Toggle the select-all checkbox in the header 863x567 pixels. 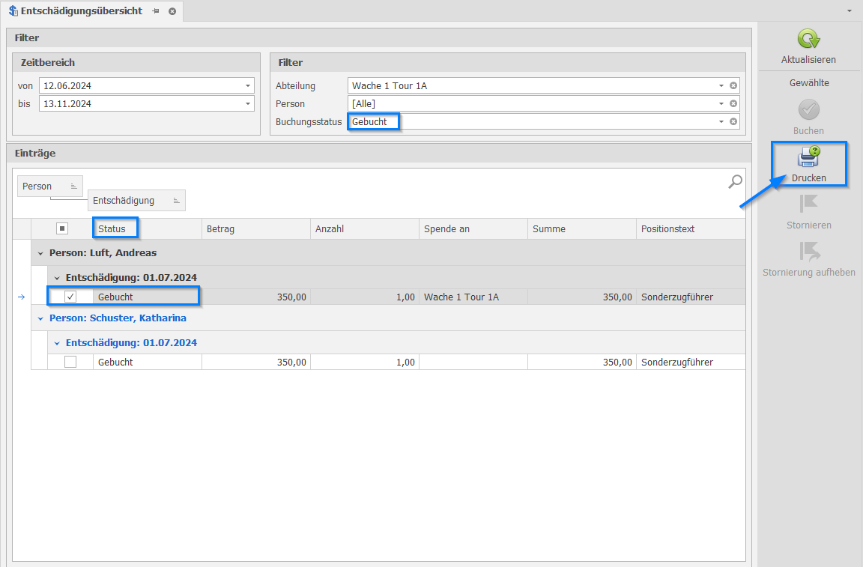62,228
